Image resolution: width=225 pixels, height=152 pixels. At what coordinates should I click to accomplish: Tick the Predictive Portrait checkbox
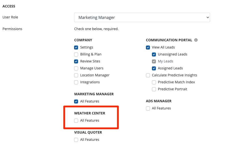pos(154,89)
